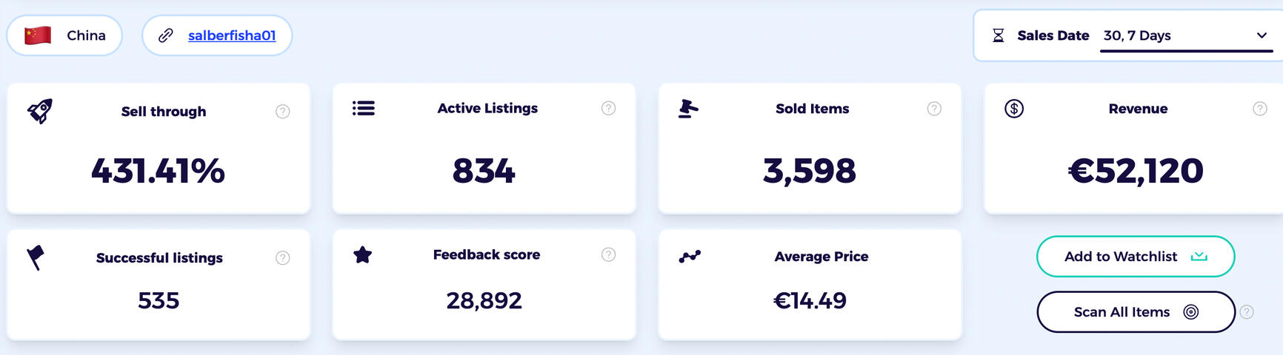Open help tooltip for Successful listings

click(283, 258)
